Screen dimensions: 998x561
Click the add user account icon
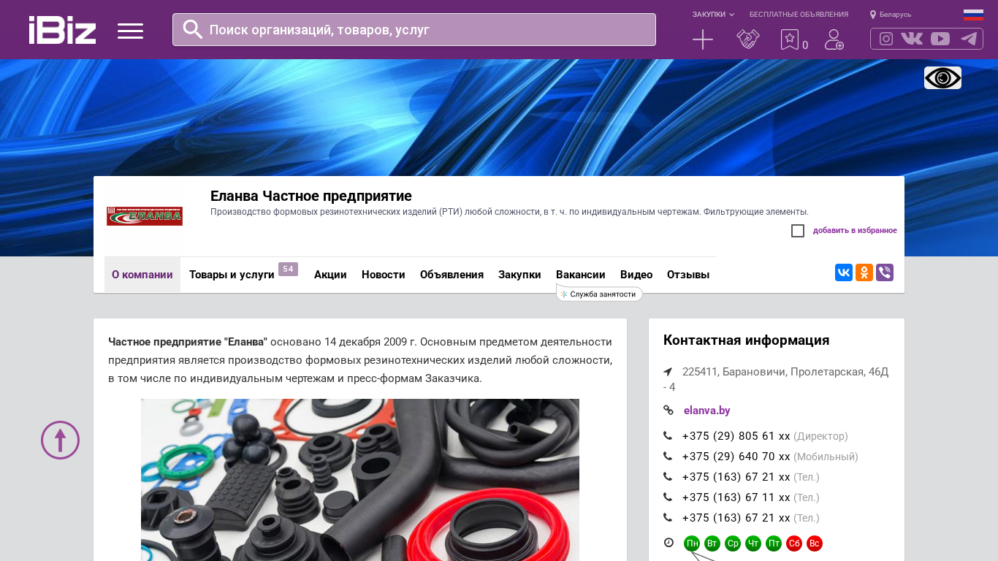(834, 39)
